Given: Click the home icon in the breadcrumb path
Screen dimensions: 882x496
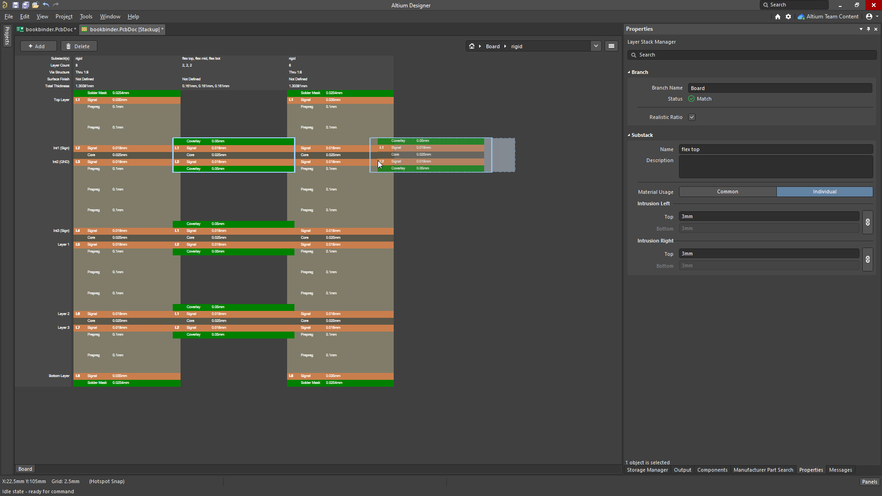Looking at the screenshot, I should coord(471,46).
